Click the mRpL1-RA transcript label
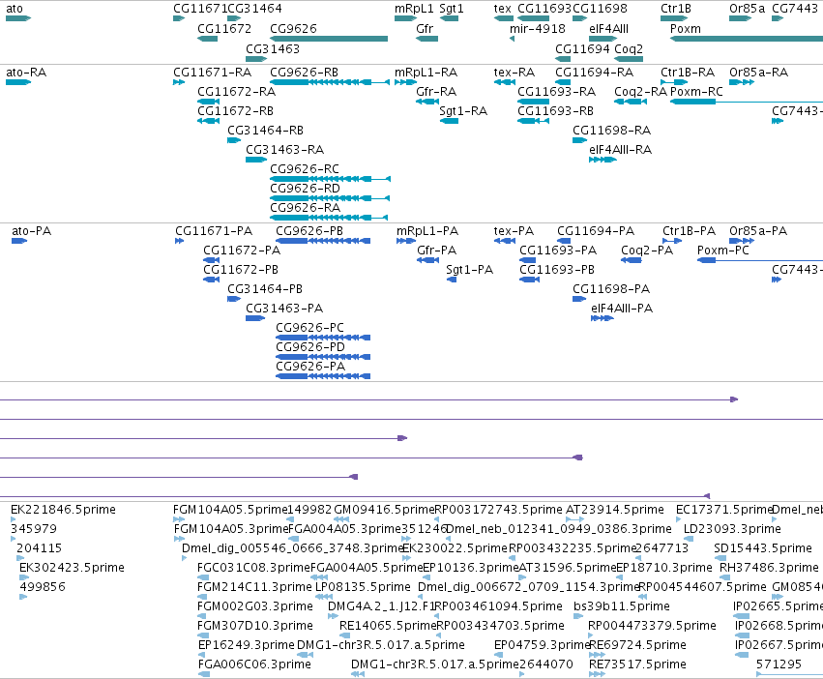This screenshot has width=823, height=679. [426, 72]
